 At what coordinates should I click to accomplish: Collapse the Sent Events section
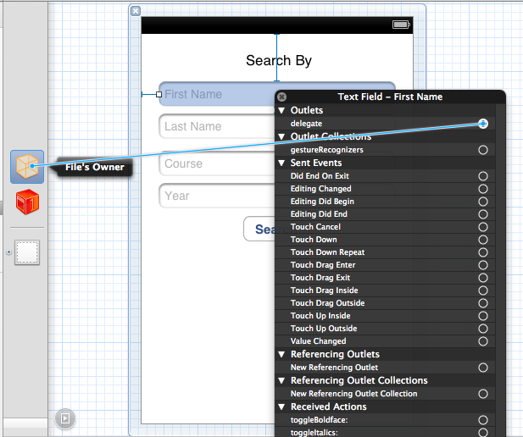coord(281,163)
